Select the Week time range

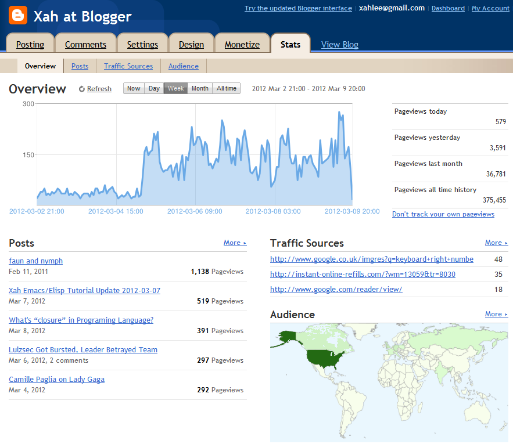tap(175, 88)
